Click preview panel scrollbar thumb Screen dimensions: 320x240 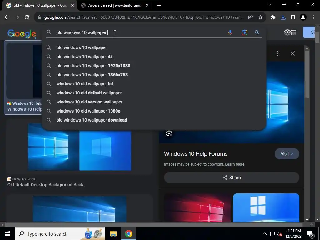307,74
